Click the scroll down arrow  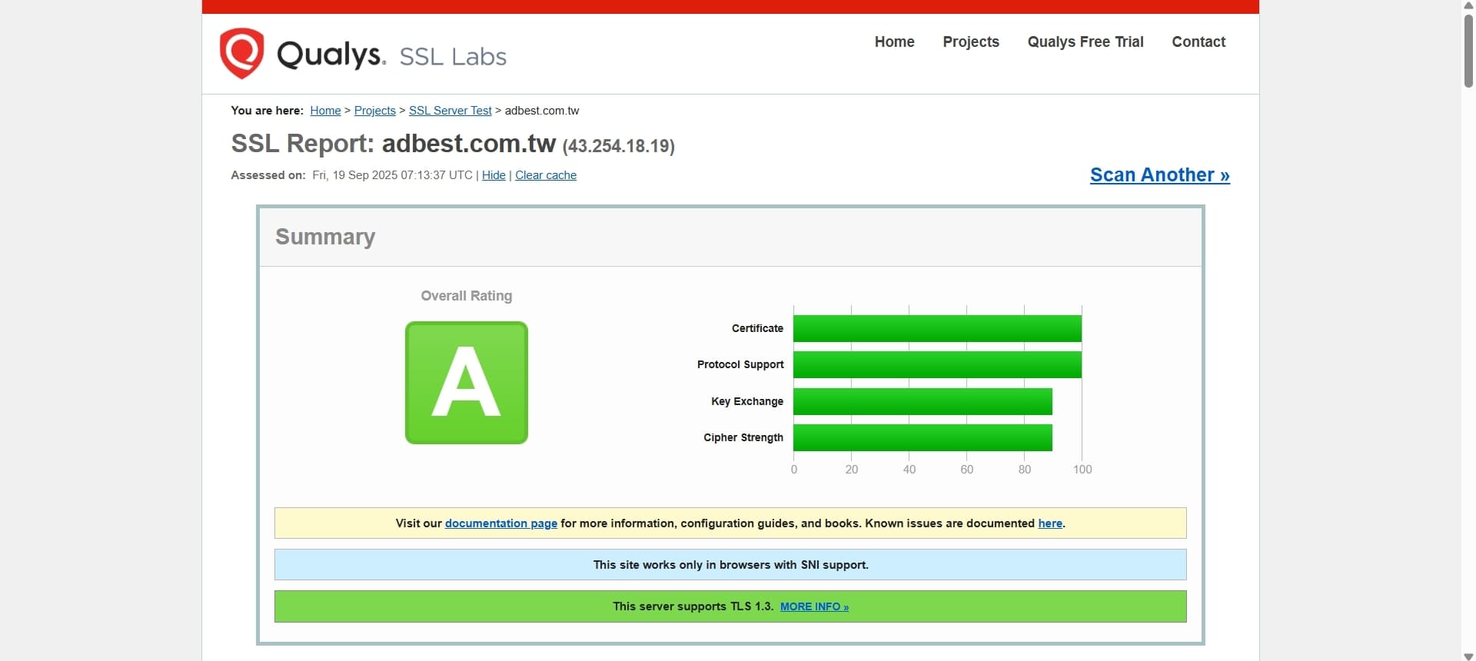1468,656
